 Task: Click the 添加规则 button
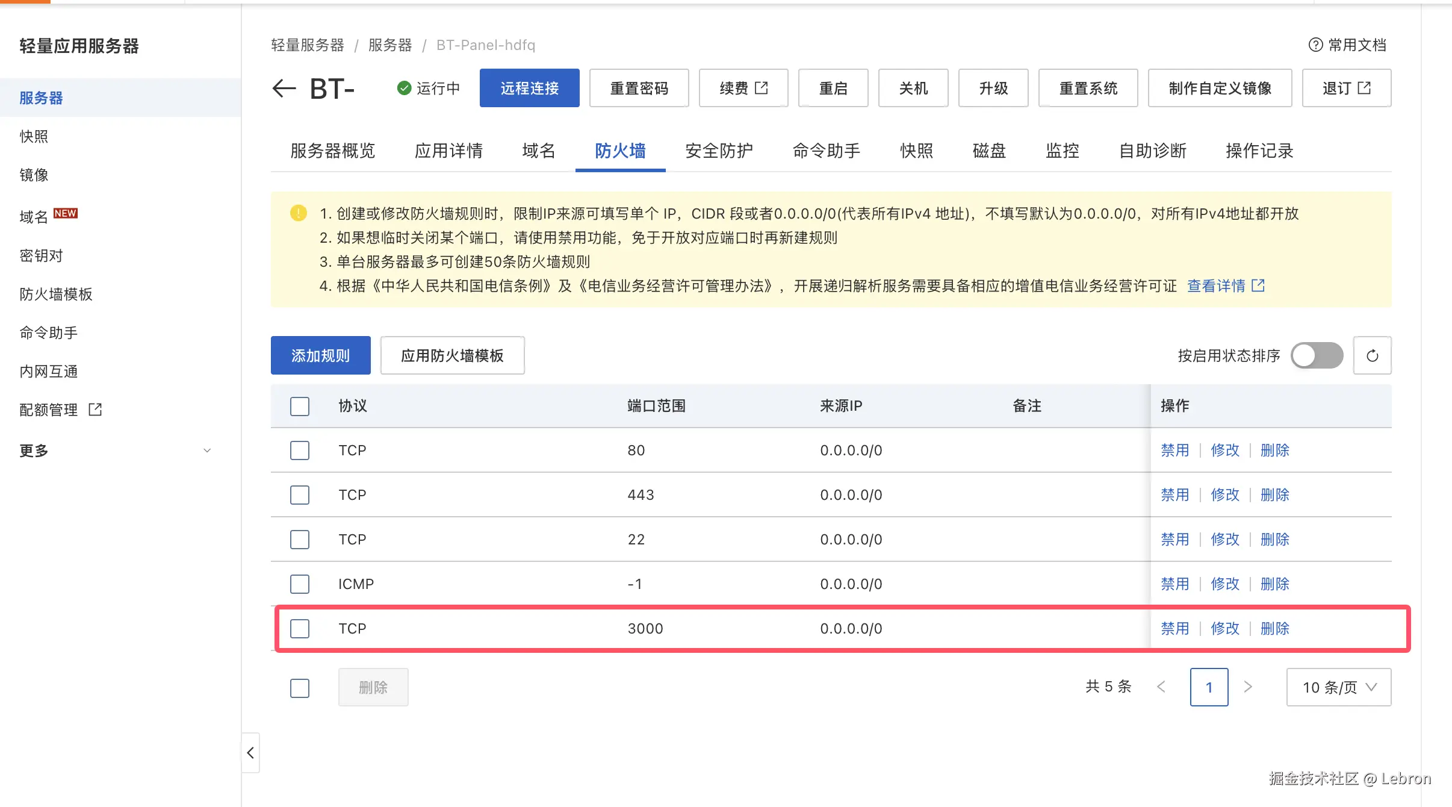[x=320, y=355]
